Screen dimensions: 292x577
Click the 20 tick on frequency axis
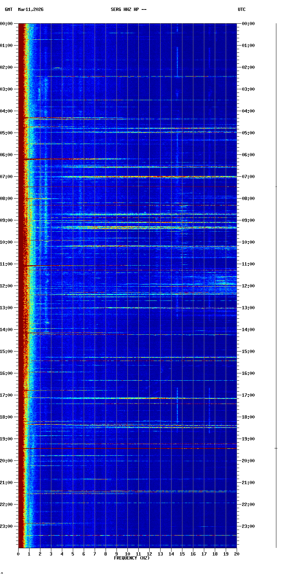coord(237,554)
